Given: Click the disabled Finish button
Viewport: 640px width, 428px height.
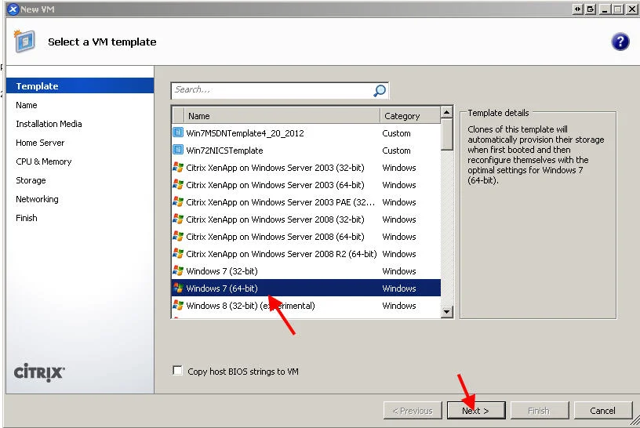Looking at the screenshot, I should point(539,411).
